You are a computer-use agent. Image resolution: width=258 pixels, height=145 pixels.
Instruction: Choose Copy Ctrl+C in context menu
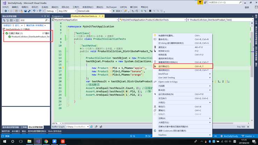click(x=183, y=110)
